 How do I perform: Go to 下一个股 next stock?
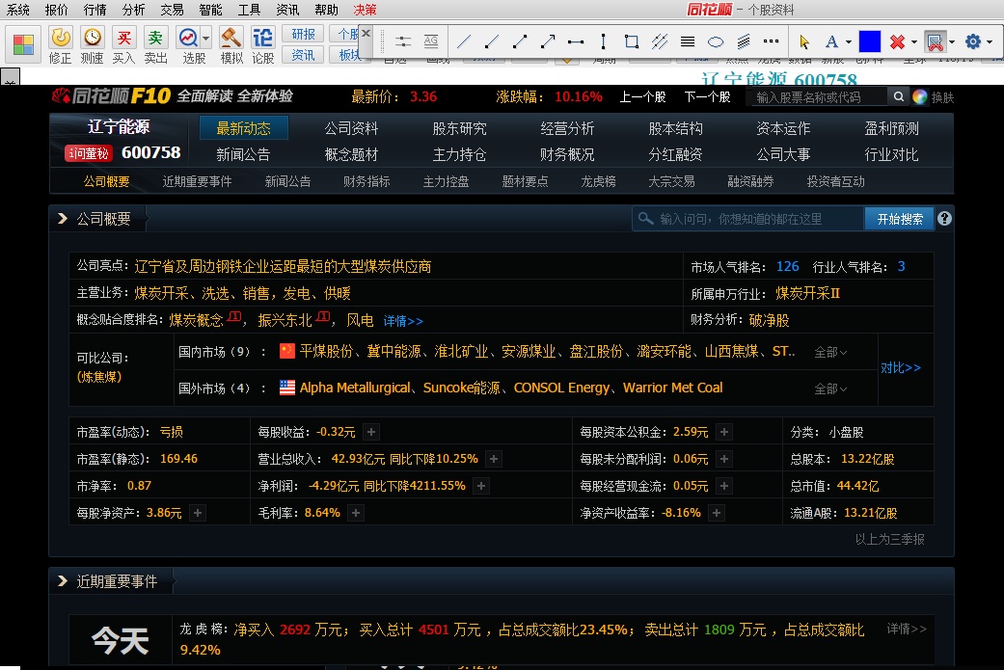point(707,97)
